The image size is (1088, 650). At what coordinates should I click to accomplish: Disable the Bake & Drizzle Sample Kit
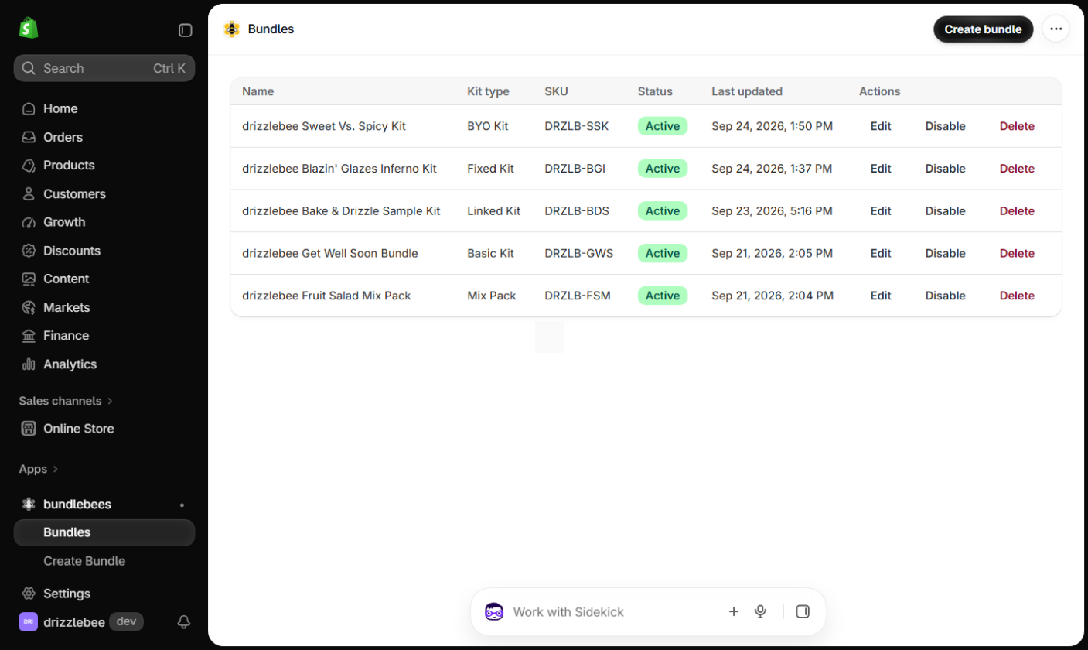coord(945,210)
